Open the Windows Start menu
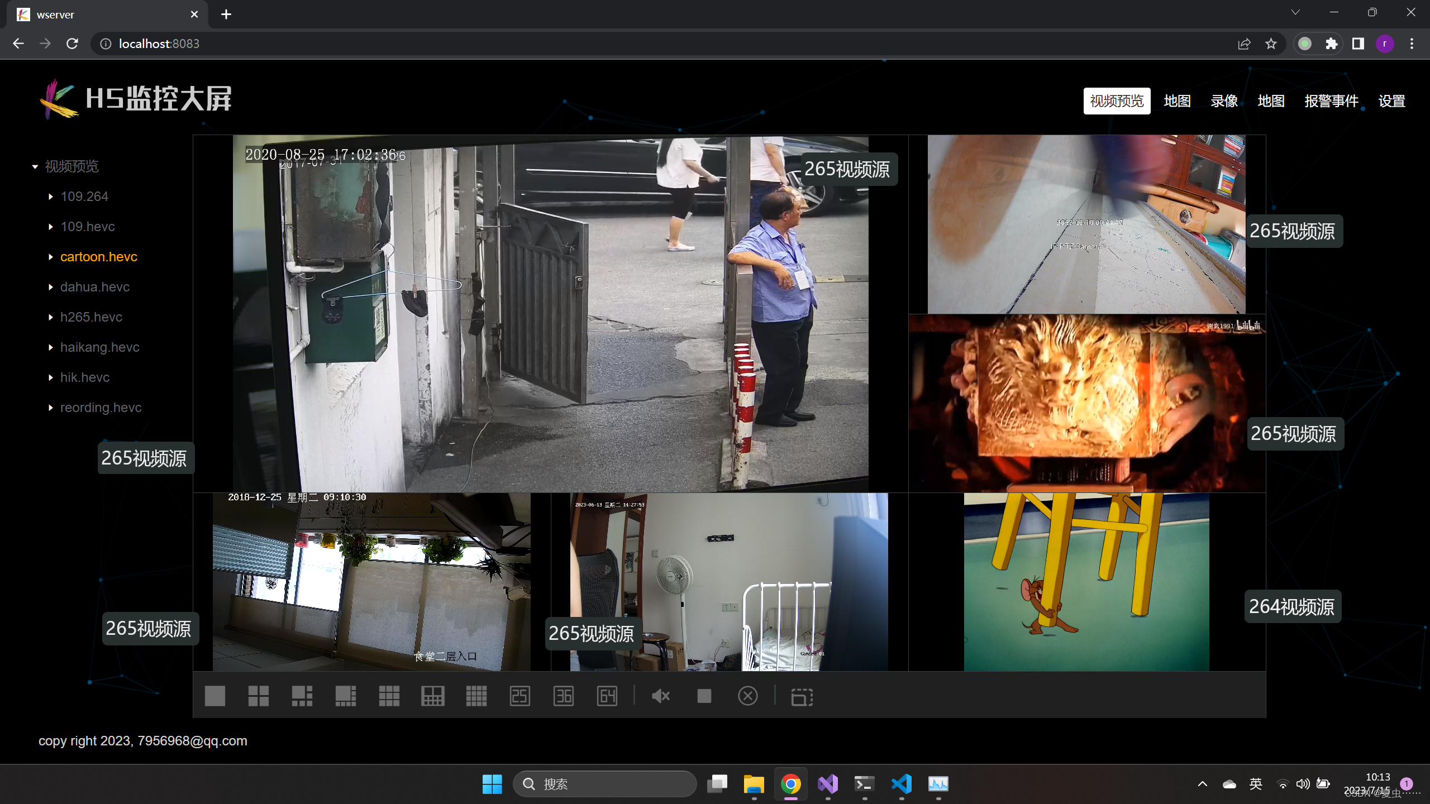This screenshot has height=804, width=1430. click(x=492, y=784)
